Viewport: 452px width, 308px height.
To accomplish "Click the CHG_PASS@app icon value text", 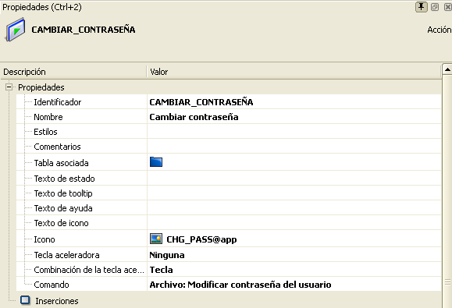I will 201,239.
